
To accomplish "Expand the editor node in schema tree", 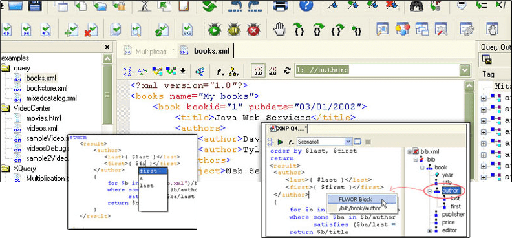I will pyautogui.click(x=430, y=231).
